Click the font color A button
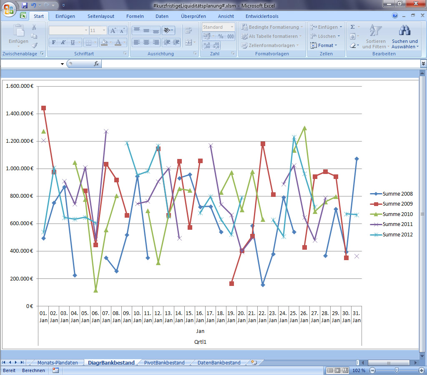 118,42
